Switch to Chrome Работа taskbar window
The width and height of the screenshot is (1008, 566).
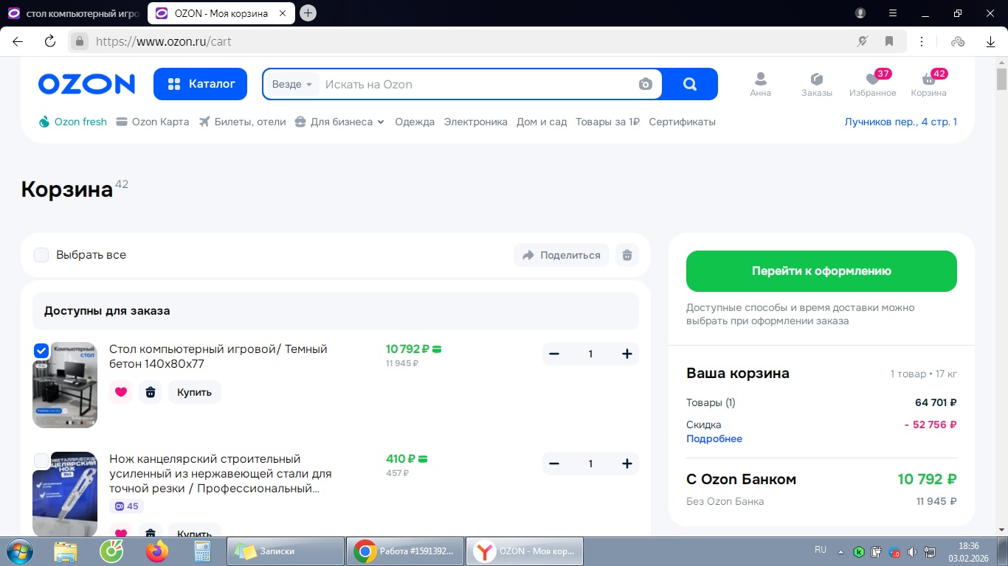tap(405, 551)
